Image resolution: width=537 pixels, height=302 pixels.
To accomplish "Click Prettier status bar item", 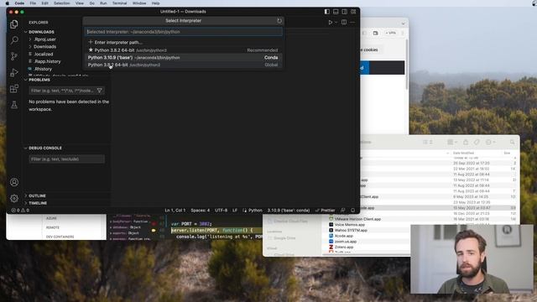I will 325,211.
